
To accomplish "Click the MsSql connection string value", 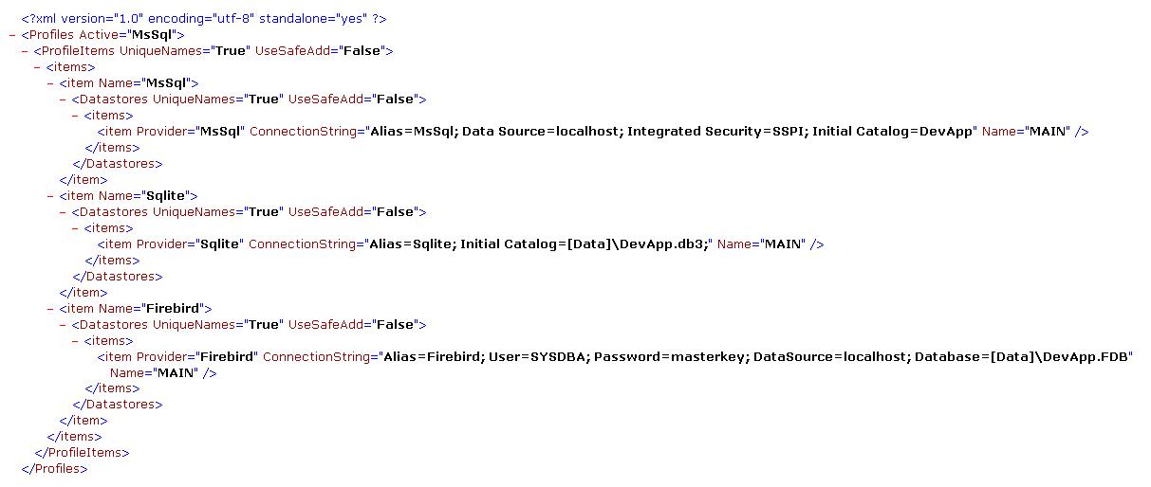I will click(671, 132).
